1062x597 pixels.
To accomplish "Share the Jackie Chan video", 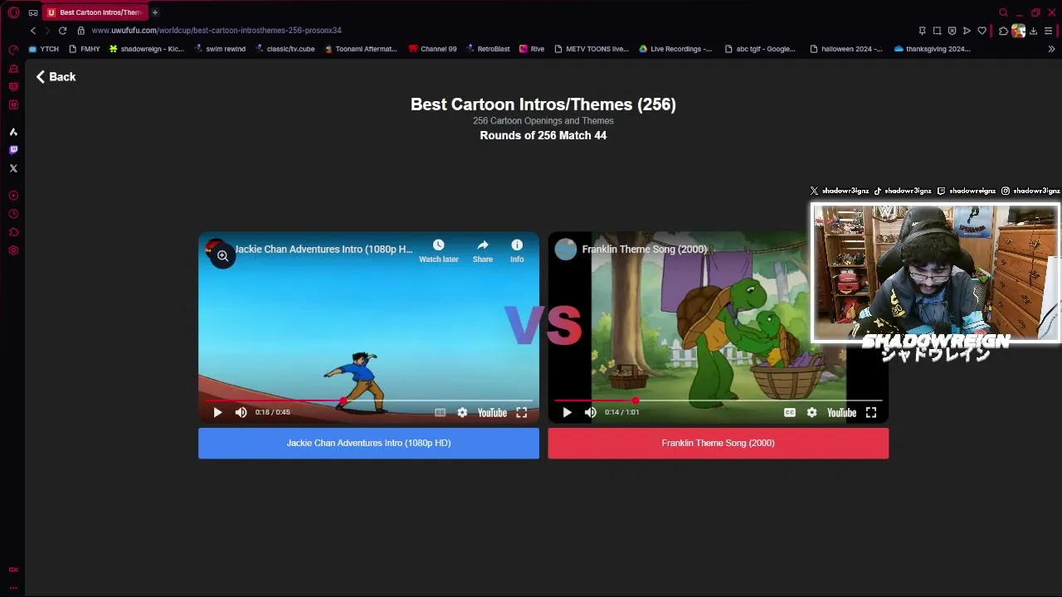I will (x=483, y=251).
